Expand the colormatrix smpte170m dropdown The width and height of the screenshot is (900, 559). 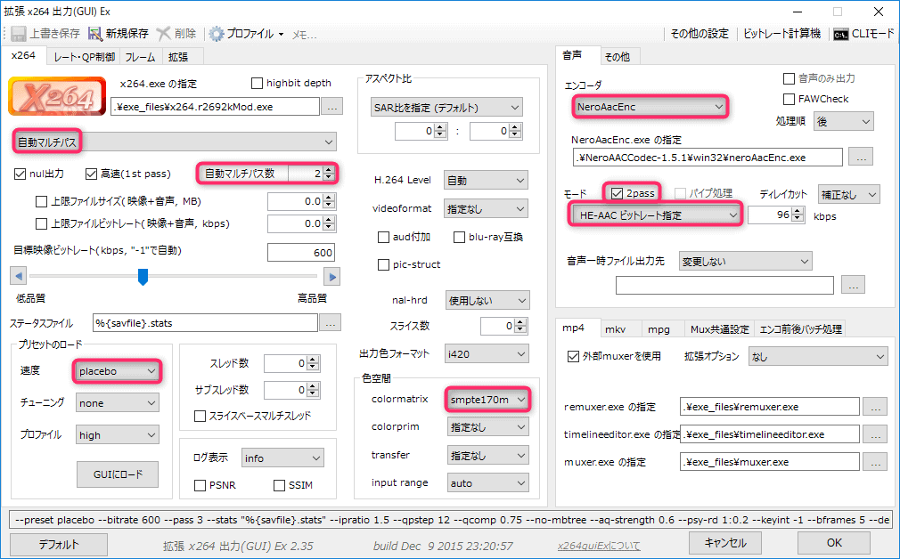pyautogui.click(x=486, y=400)
